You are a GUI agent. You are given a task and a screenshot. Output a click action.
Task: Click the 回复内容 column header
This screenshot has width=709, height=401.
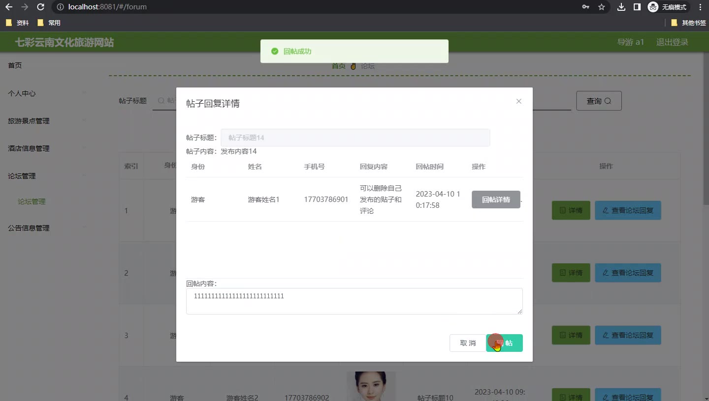click(374, 167)
